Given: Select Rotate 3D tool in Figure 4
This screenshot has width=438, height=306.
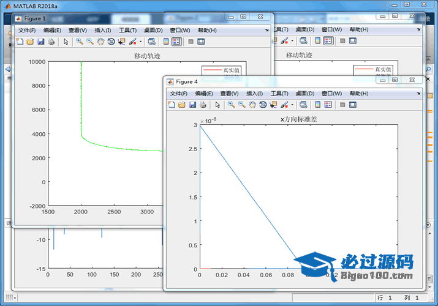Looking at the screenshot, I should [x=263, y=105].
